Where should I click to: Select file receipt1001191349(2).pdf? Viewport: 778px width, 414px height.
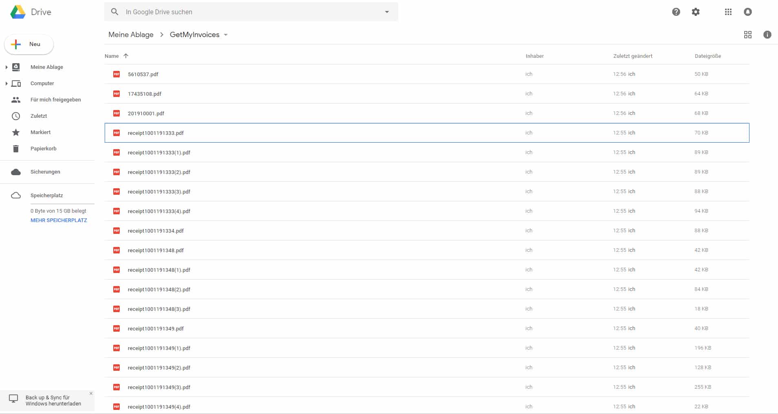coord(427,368)
